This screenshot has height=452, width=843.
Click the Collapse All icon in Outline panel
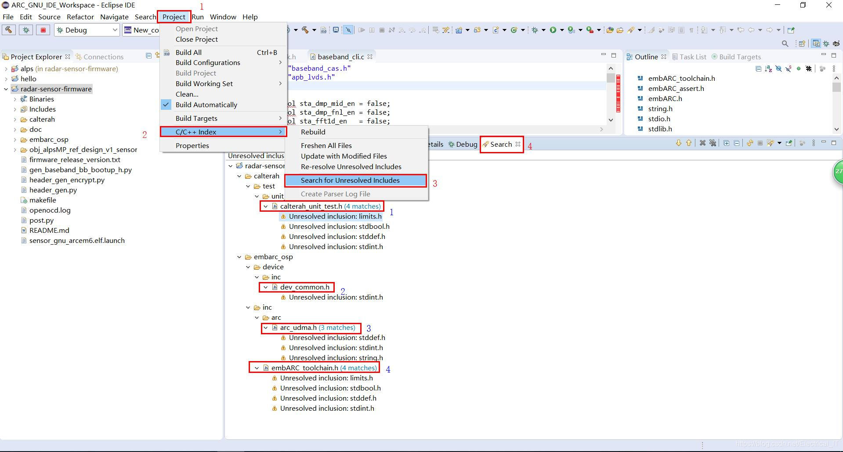coord(759,69)
